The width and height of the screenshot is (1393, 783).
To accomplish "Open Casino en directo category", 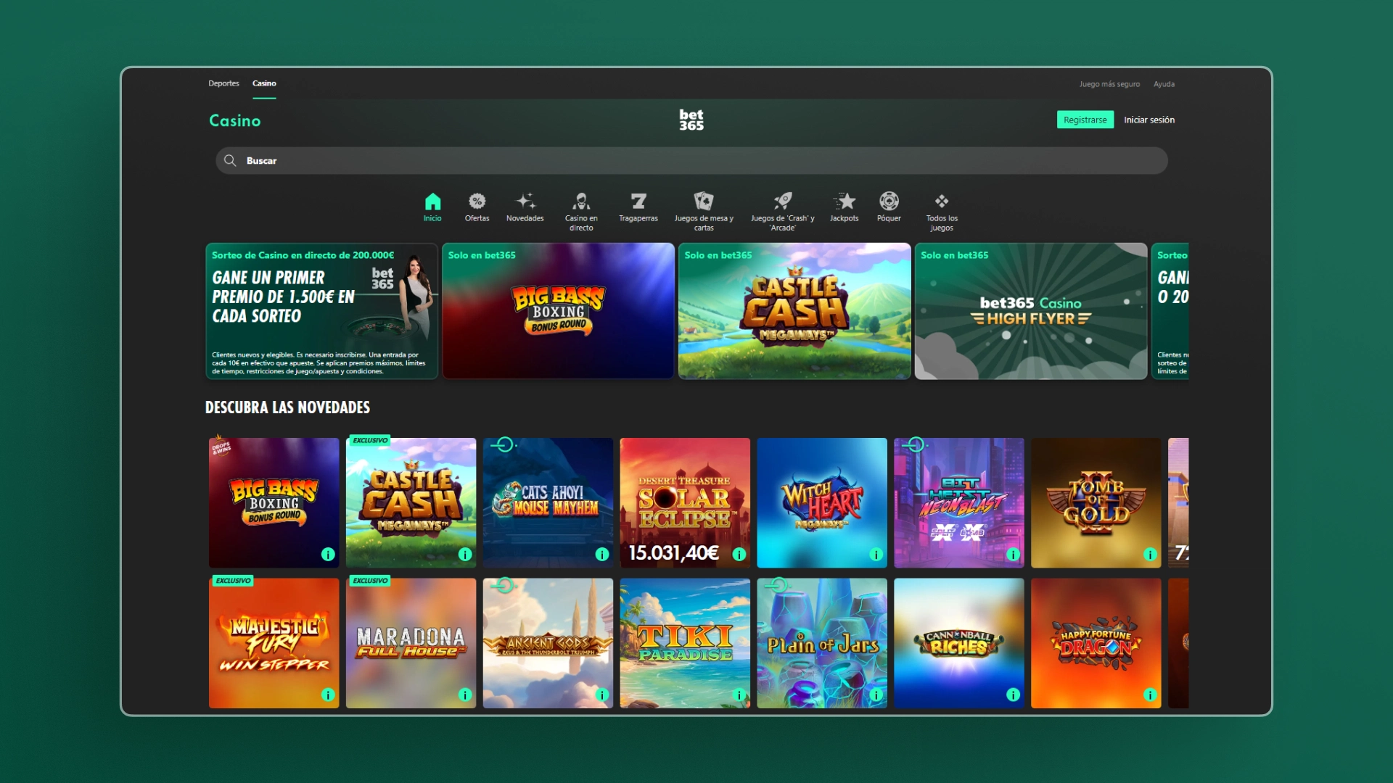I will 581,212.
